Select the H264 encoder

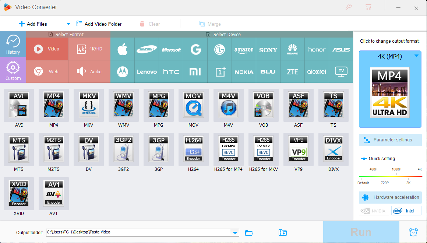click(x=193, y=149)
